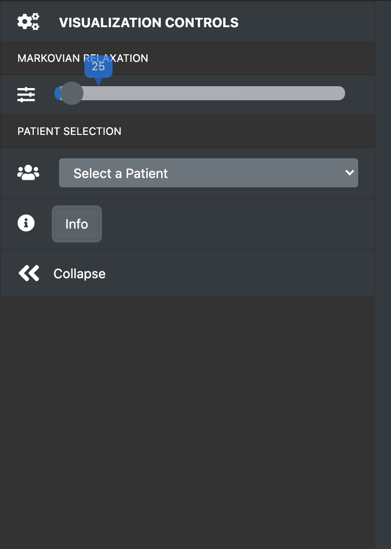The width and height of the screenshot is (391, 549).
Task: Click the dropdown arrow on patient selector
Action: [x=349, y=172]
